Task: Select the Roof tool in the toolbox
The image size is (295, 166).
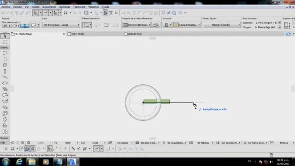Action: 5,95
